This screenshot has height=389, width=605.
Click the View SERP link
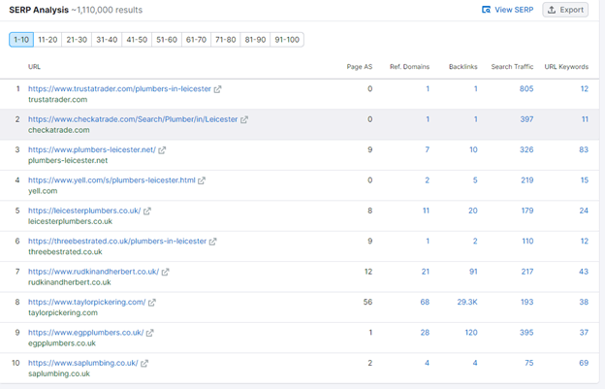coord(508,10)
